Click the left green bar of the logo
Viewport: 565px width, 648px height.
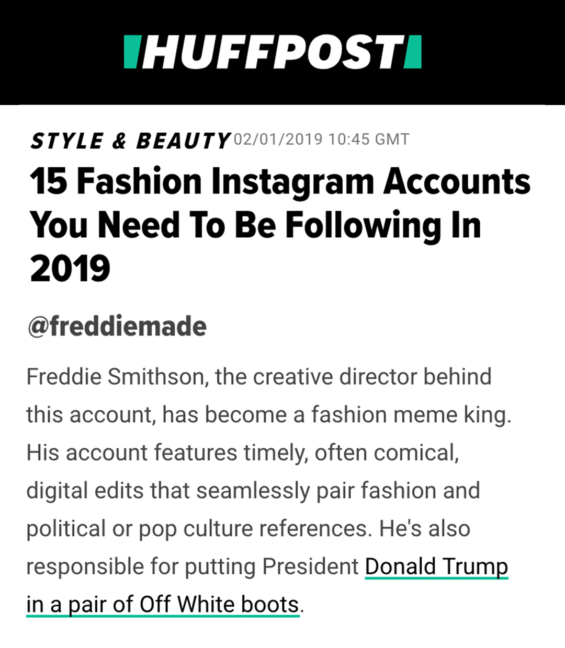131,52
